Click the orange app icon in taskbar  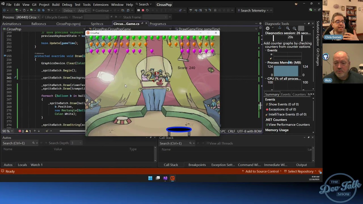tap(172, 178)
